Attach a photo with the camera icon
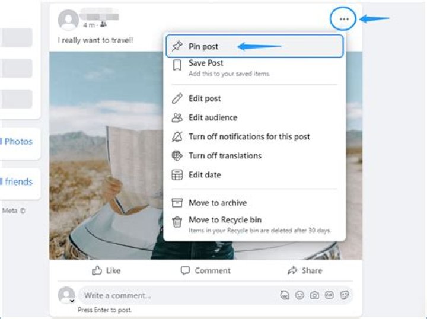 click(x=314, y=295)
